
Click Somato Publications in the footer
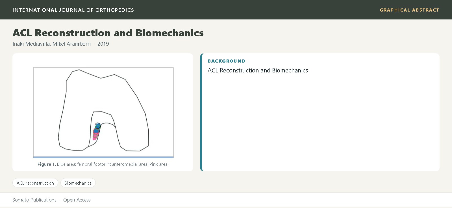[34, 200]
